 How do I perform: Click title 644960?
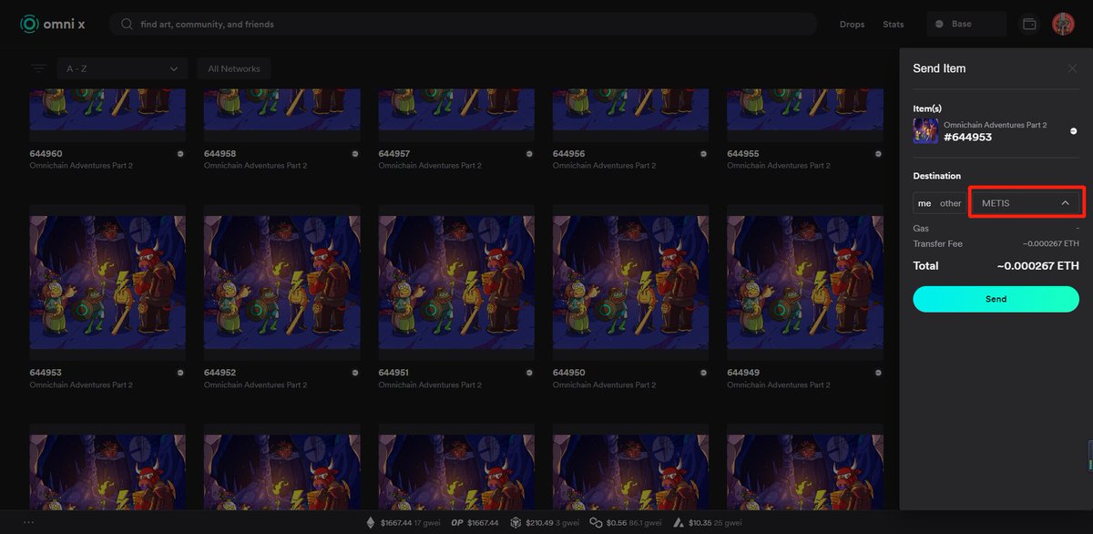pyautogui.click(x=46, y=154)
